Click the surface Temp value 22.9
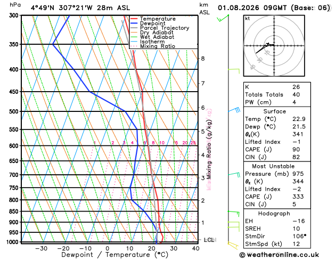335x259 pixels. coord(299,119)
